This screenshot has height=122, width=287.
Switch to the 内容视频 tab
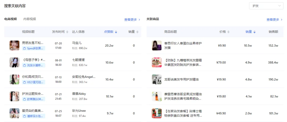(x=30, y=19)
